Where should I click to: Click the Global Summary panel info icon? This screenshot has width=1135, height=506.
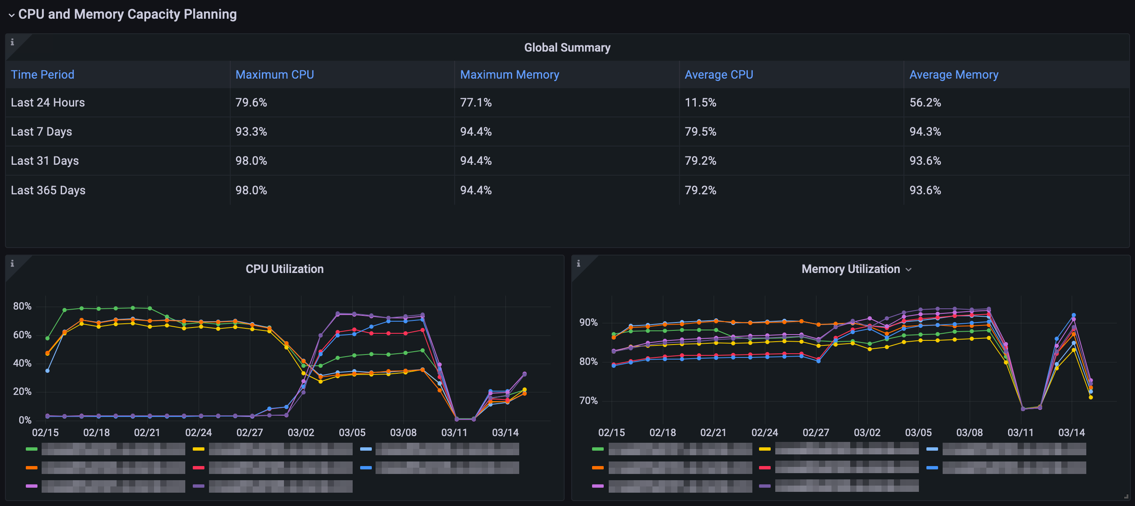point(12,42)
